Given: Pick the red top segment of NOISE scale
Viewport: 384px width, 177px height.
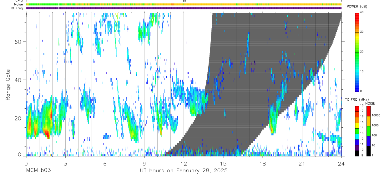Looking at the screenshot, I should [x=368, y=111].
